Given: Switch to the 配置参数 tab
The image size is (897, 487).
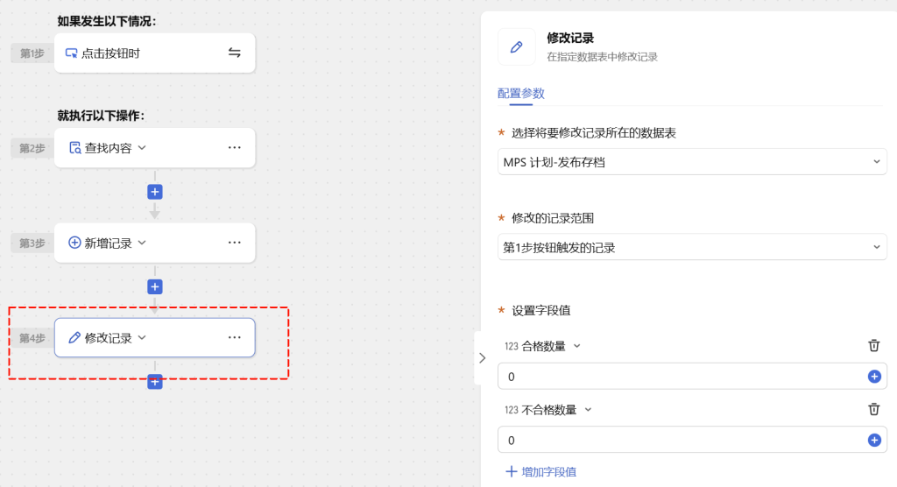Looking at the screenshot, I should pos(521,93).
